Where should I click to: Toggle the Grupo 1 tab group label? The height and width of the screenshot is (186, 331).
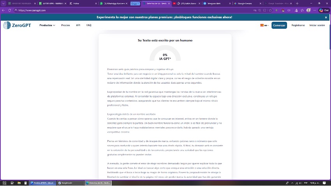(x=135, y=4)
